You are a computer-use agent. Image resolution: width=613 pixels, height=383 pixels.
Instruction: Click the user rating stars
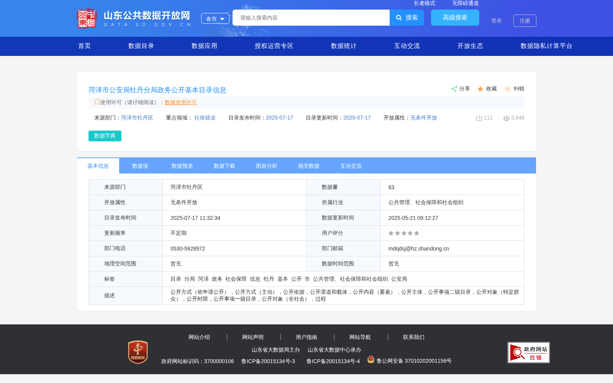pos(404,233)
